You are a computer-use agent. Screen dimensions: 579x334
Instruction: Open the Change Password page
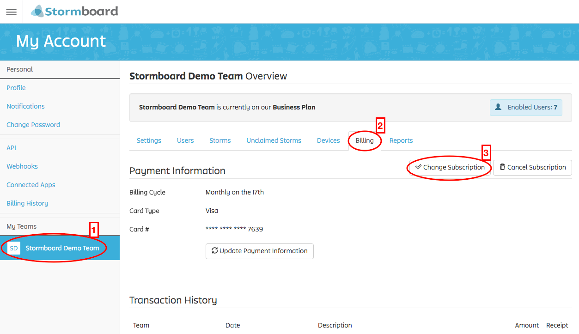click(x=33, y=125)
